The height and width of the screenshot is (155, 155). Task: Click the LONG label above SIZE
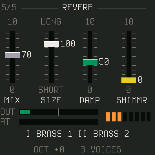51,21
